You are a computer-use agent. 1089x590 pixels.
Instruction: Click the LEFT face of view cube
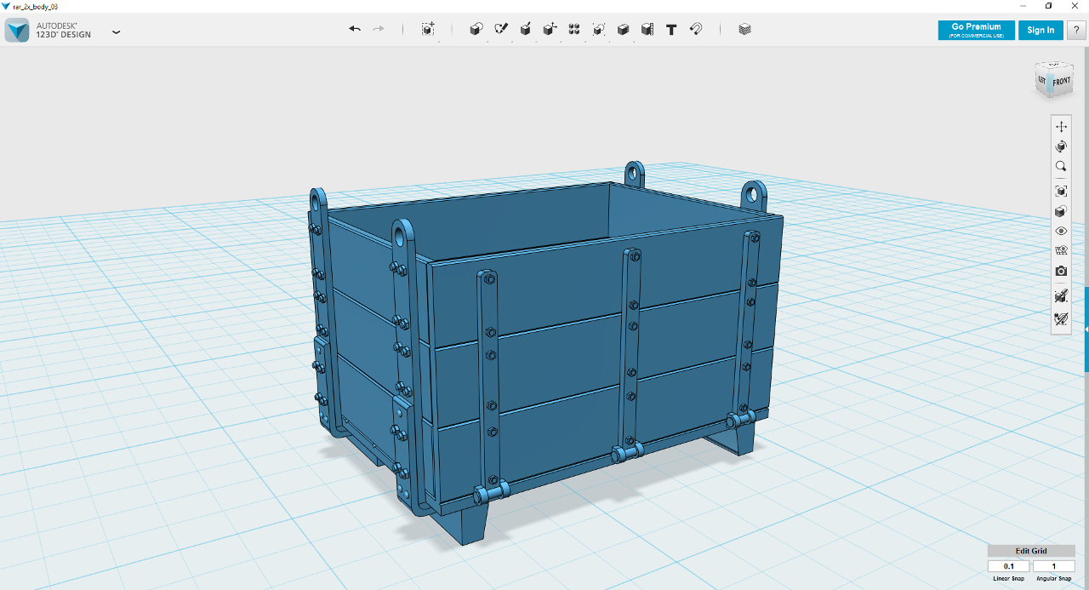click(x=1042, y=80)
